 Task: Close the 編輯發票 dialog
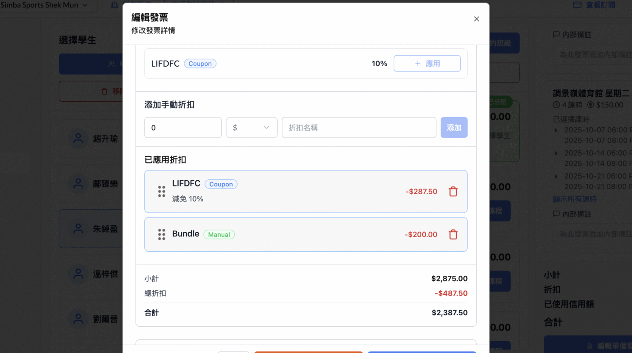coord(476,19)
